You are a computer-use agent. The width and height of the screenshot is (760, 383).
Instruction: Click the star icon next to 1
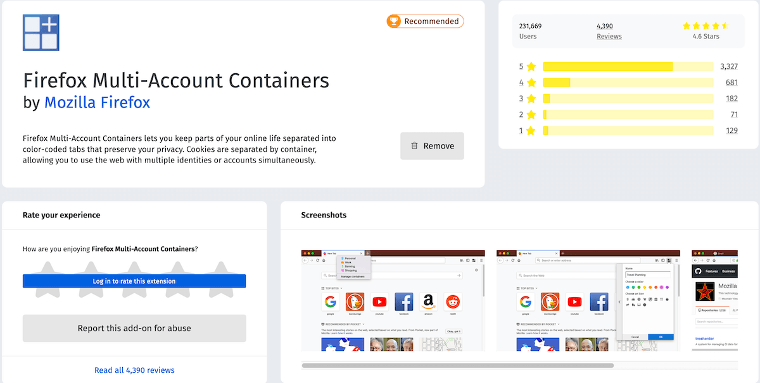click(x=531, y=131)
